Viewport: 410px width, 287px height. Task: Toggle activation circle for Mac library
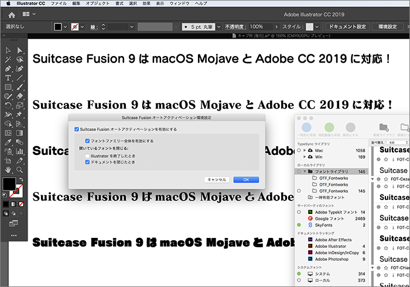tap(299, 150)
